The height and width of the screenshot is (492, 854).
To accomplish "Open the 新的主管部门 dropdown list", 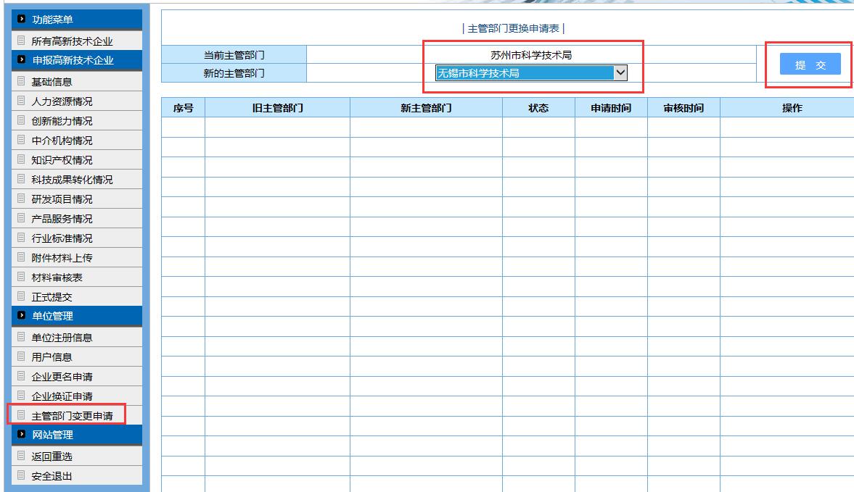I will [531, 73].
